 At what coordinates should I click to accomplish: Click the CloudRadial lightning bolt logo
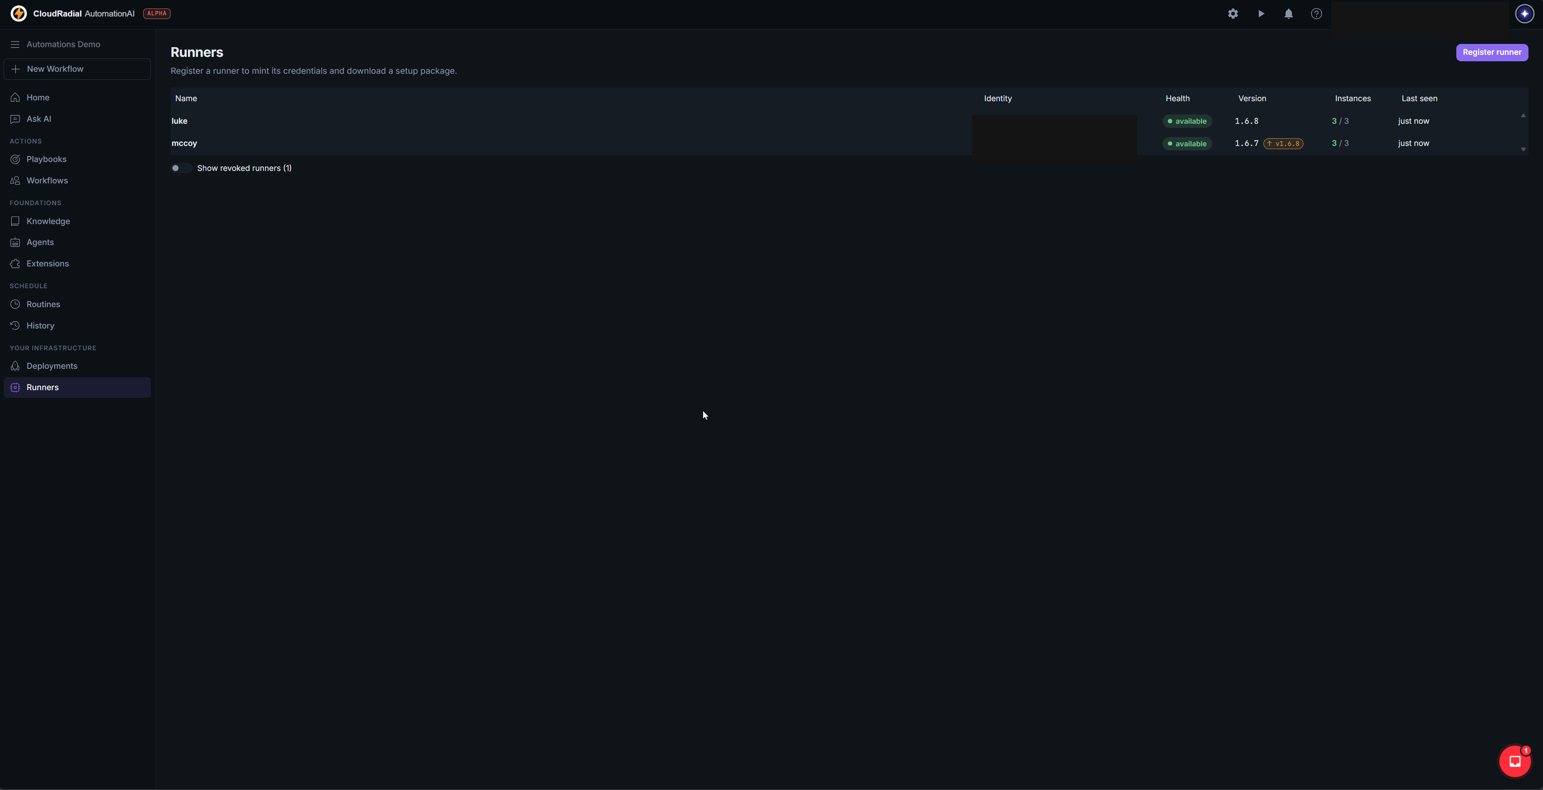(x=19, y=13)
